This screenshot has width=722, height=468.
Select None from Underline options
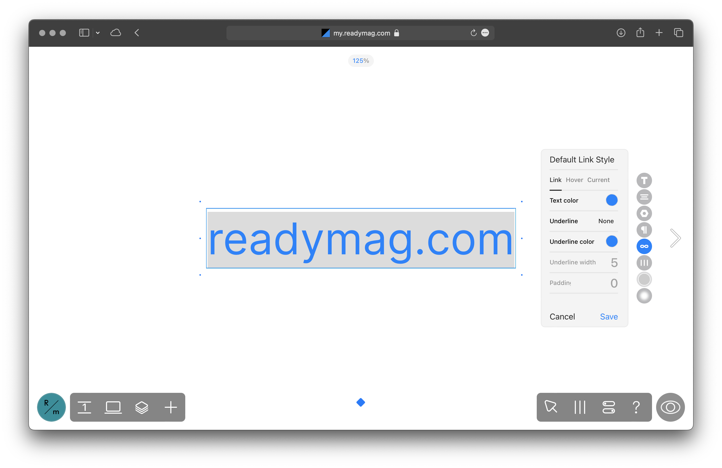(606, 221)
